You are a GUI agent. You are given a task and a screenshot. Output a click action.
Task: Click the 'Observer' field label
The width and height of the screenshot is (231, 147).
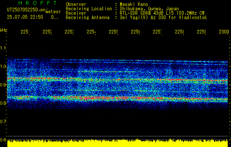point(76,4)
